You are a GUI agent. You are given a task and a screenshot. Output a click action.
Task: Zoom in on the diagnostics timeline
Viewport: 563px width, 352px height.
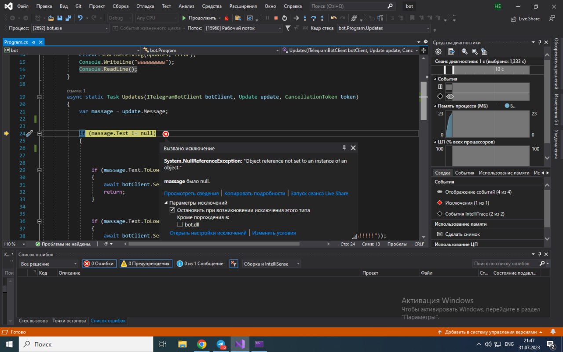(464, 51)
